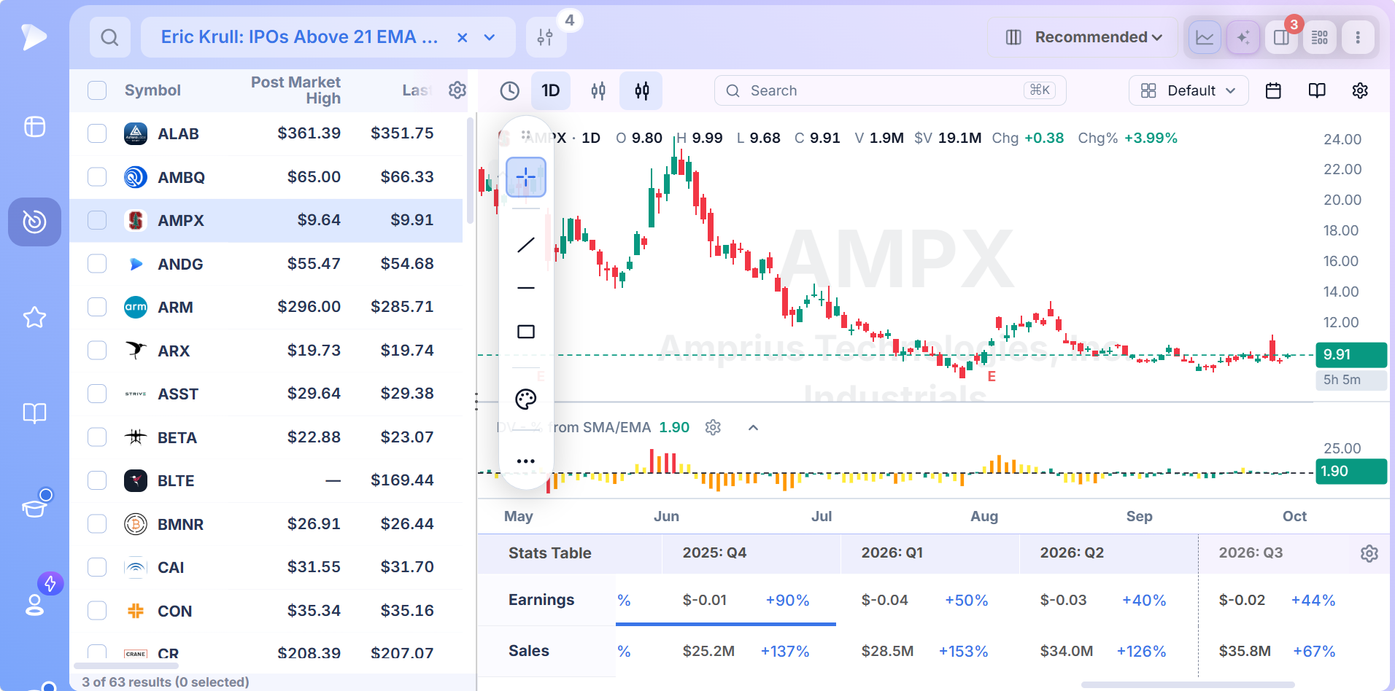Screen dimensions: 1395x691
Task: Check the AMBQ row checkbox
Action: tap(97, 177)
